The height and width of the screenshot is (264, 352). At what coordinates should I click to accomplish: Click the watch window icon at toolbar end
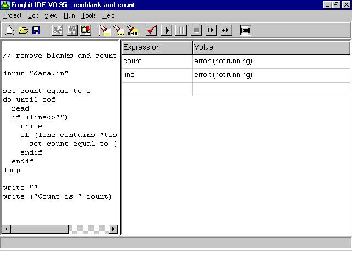tap(245, 30)
